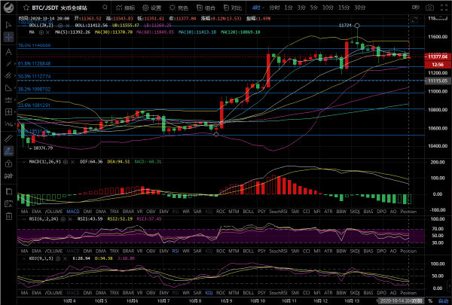Image resolution: width=452 pixels, height=305 pixels.
Task: Open the 指标 indicators menu
Action: click(x=125, y=8)
